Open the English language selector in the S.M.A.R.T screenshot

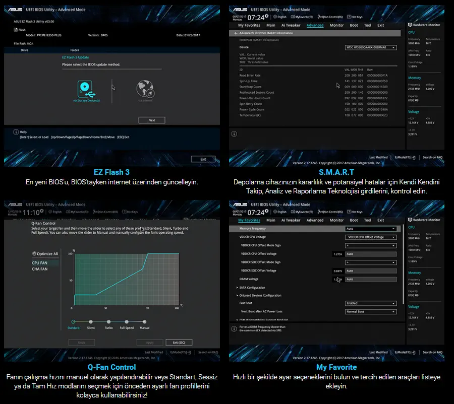click(279, 17)
